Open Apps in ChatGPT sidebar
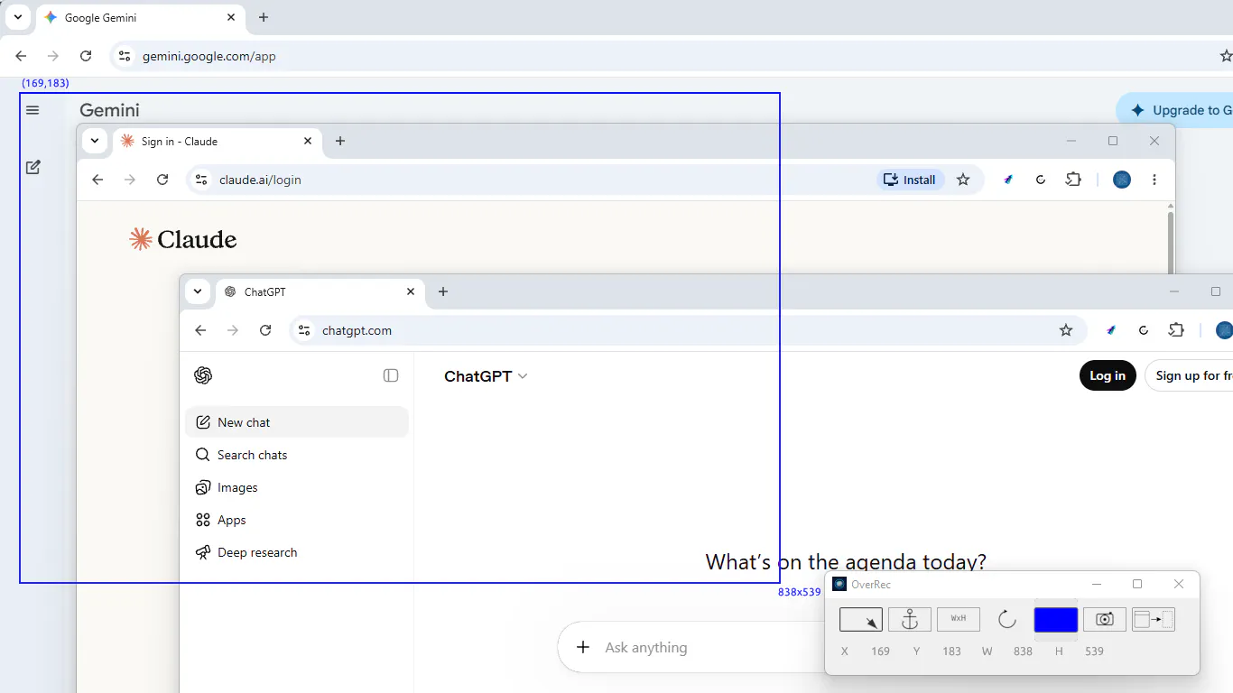 (x=297, y=520)
